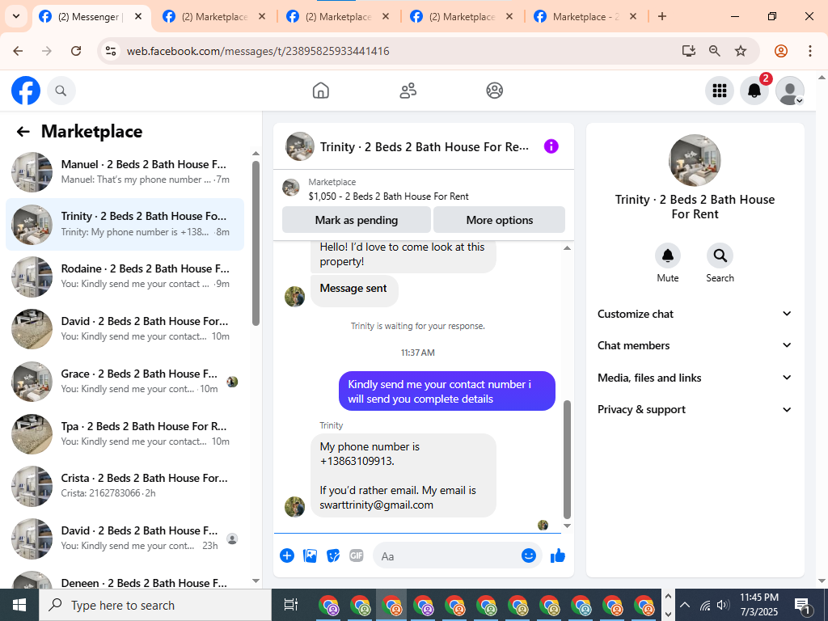
Task: Click Mark as pending button
Action: 357,220
